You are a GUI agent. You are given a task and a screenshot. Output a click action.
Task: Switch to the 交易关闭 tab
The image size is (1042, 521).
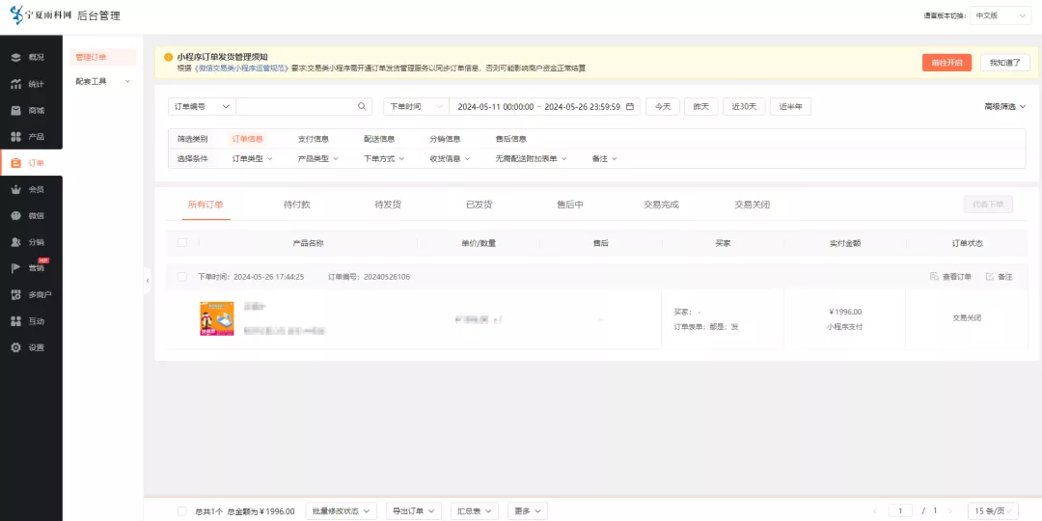point(753,205)
